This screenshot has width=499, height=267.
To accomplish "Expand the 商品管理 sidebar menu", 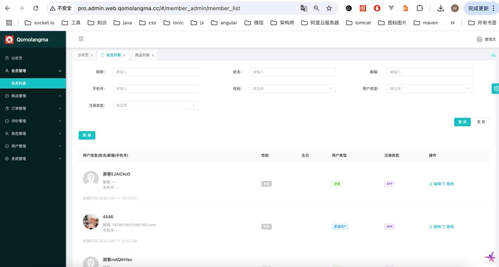I will pos(60,96).
